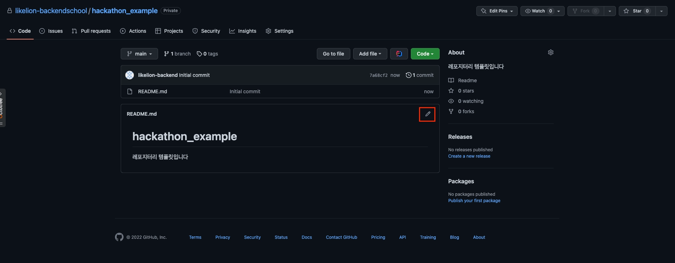
Task: Click the Readme link in the About section
Action: click(x=462, y=80)
